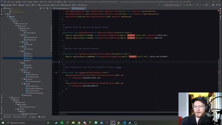Collapse the block package in tree
This screenshot has width=222, height=125.
coord(20,31)
